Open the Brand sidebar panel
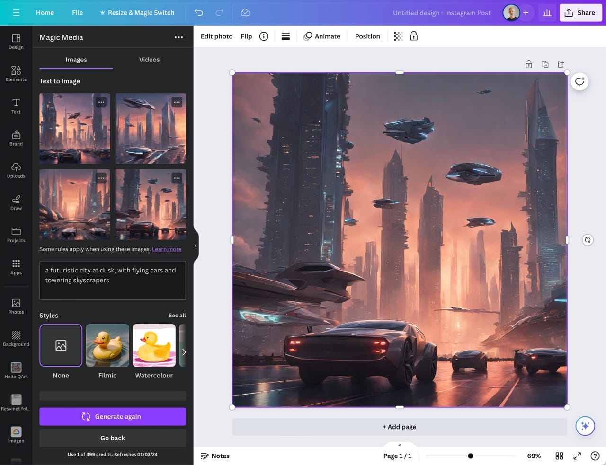The height and width of the screenshot is (465, 606). [16, 138]
